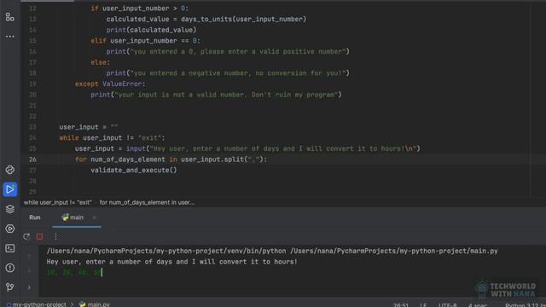This screenshot has height=307, width=546.
Task: Open more run actions vertical dots
Action: 55,237
